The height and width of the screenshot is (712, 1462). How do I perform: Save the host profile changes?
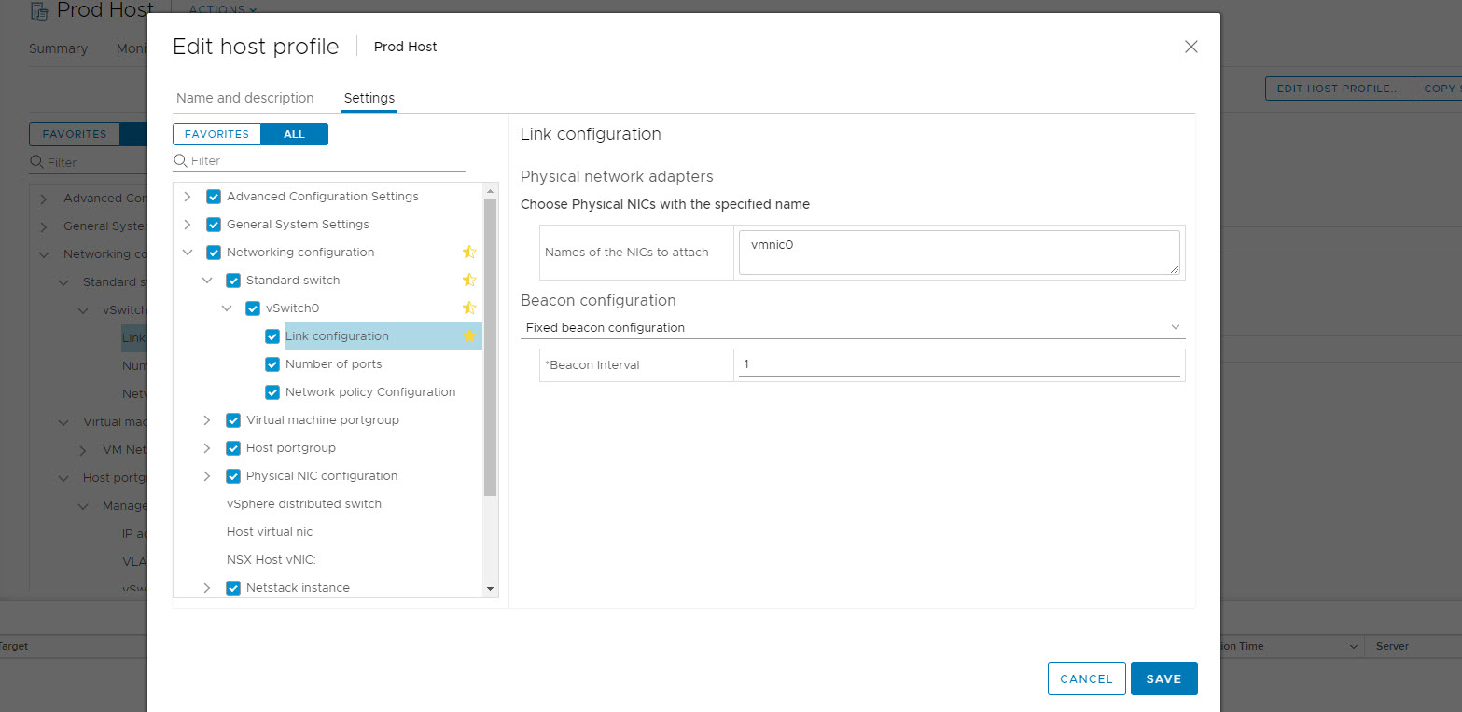1163,678
